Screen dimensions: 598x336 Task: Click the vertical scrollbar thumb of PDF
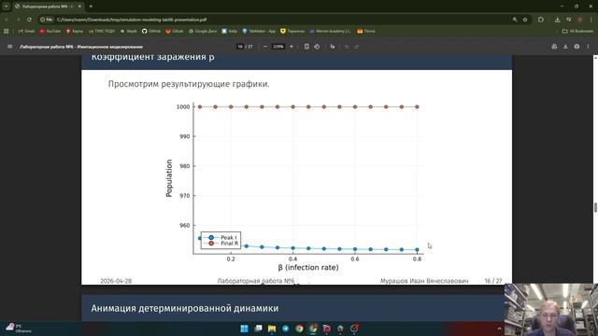(x=595, y=207)
